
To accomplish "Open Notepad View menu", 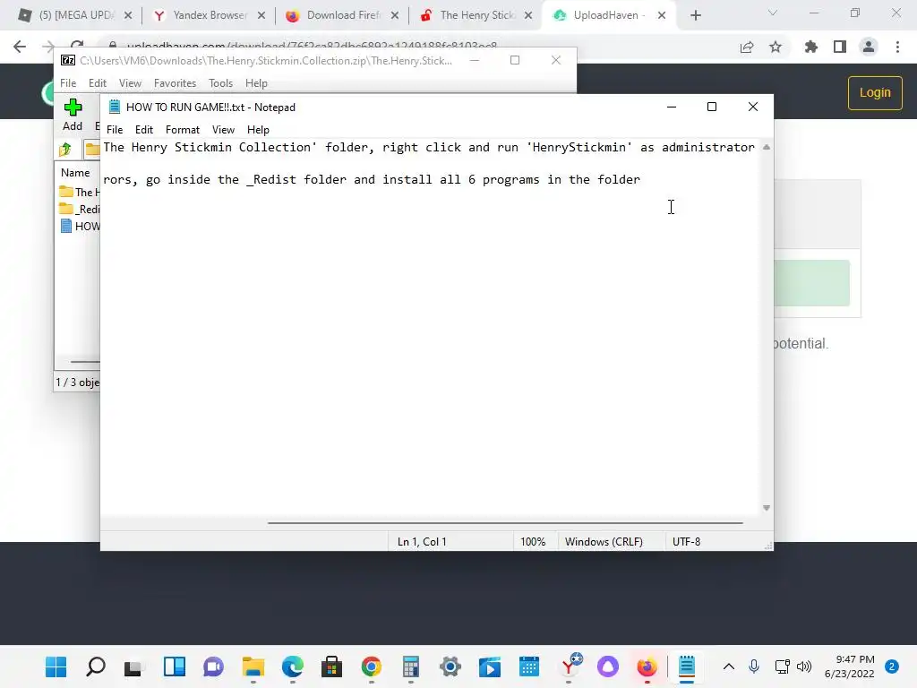I will [x=223, y=130].
